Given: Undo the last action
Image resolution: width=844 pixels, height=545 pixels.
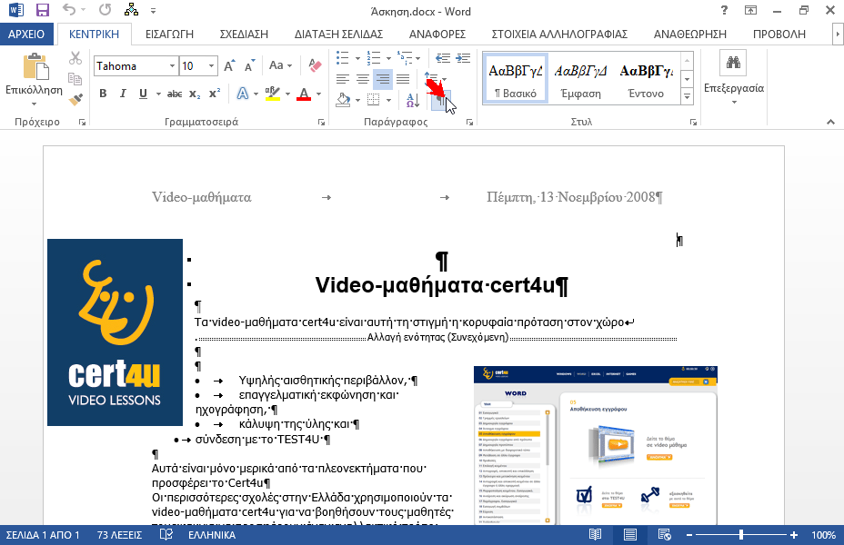Looking at the screenshot, I should coord(69,10).
